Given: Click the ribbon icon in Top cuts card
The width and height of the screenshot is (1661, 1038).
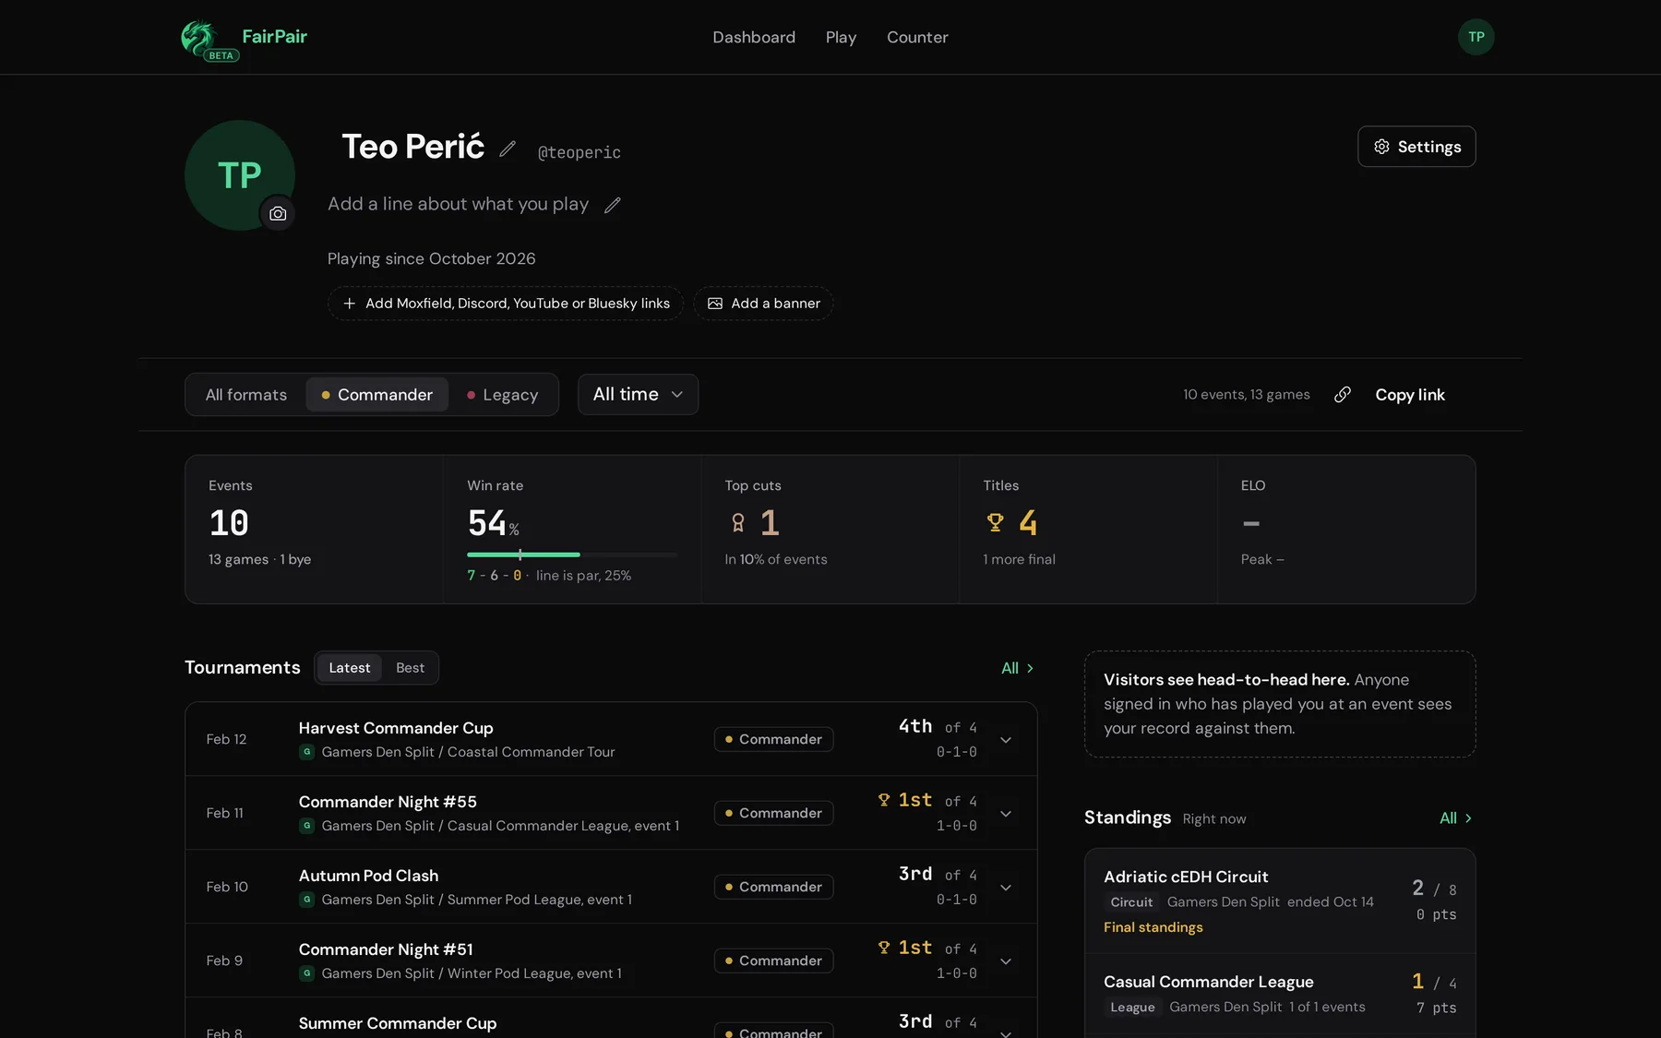Looking at the screenshot, I should point(737,522).
